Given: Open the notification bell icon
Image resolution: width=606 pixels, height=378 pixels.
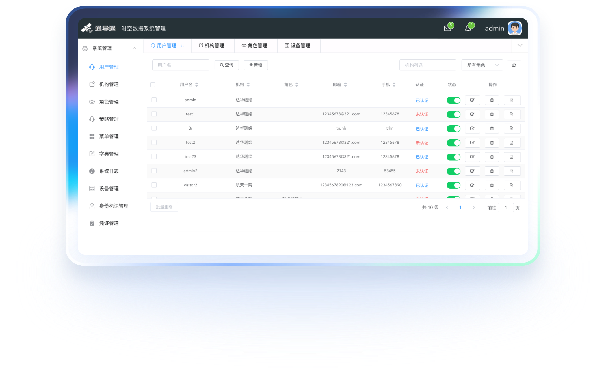Looking at the screenshot, I should coord(468,28).
